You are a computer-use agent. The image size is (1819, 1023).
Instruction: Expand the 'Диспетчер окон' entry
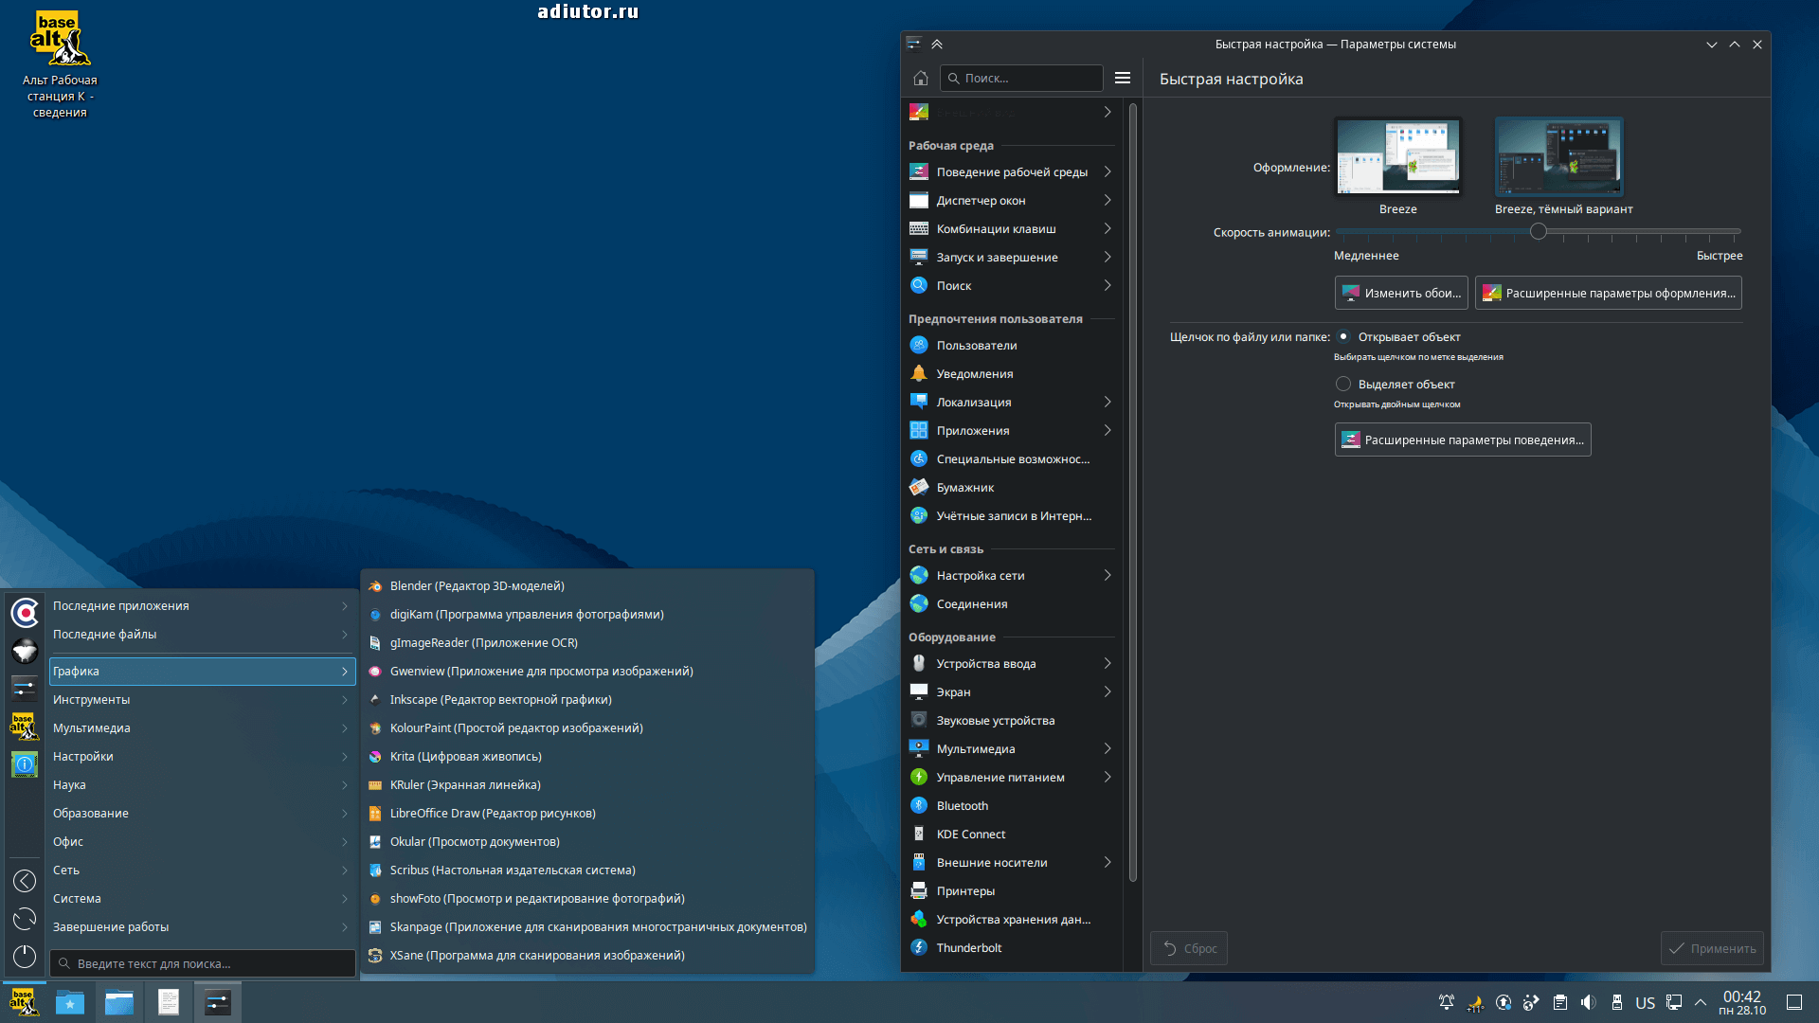[x=1011, y=201]
